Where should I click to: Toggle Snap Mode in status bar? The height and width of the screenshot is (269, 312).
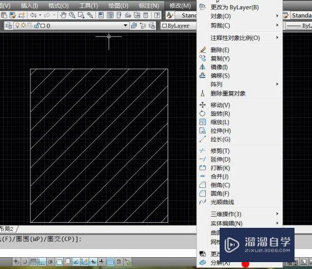24,262
